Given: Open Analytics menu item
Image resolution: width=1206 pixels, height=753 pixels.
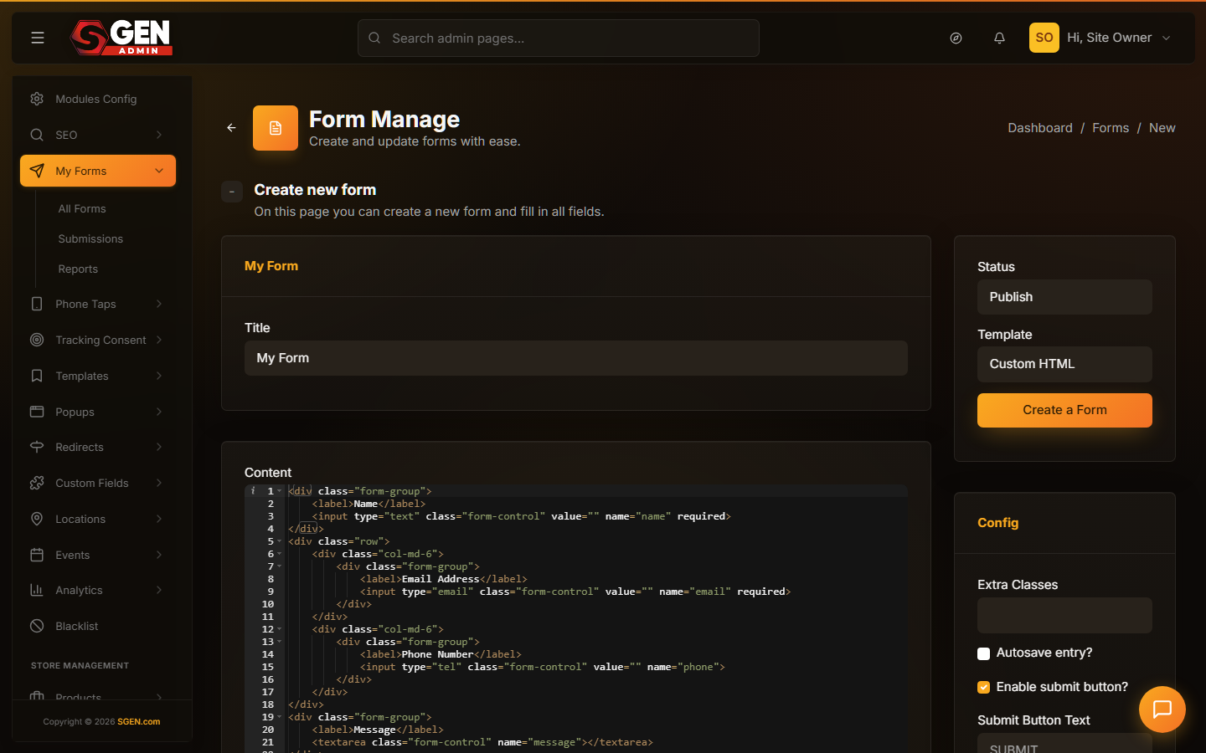Looking at the screenshot, I should [x=98, y=590].
